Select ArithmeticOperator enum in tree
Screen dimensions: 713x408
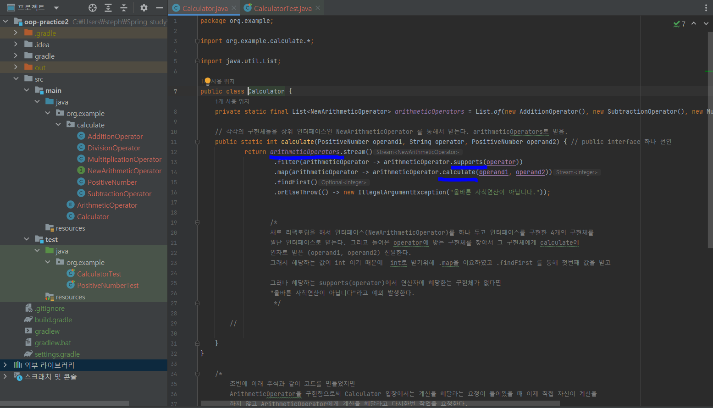(107, 205)
